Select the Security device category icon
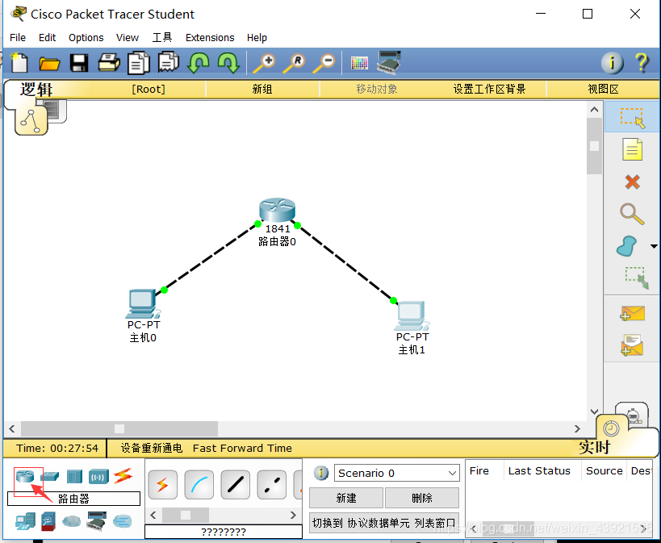661x543 pixels. 48,521
